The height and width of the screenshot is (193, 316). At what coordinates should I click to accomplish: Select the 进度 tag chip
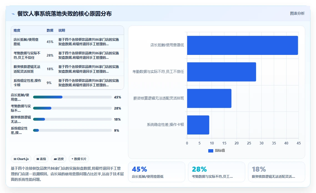(x=59, y=159)
